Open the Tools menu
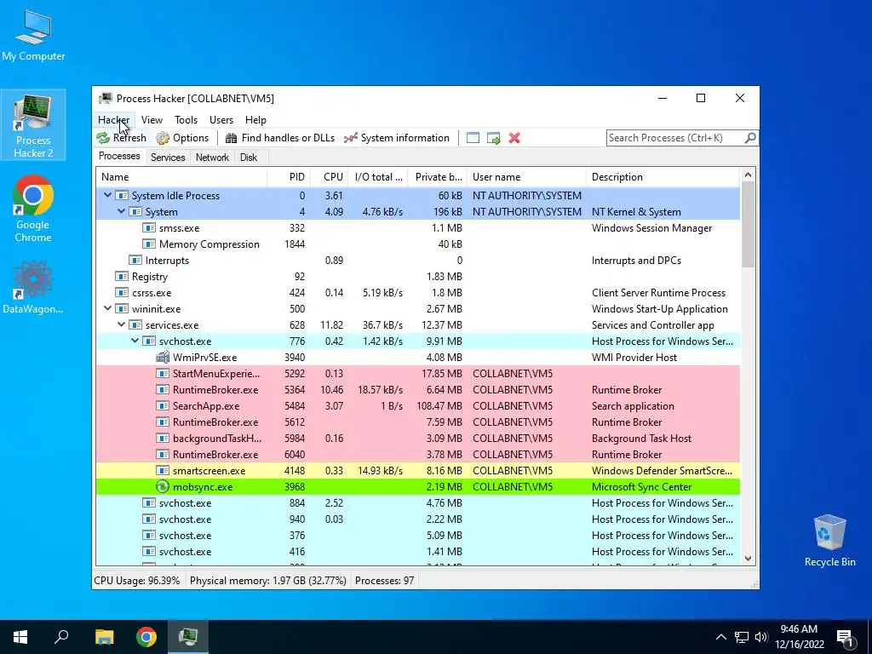This screenshot has height=654, width=872. (x=186, y=119)
